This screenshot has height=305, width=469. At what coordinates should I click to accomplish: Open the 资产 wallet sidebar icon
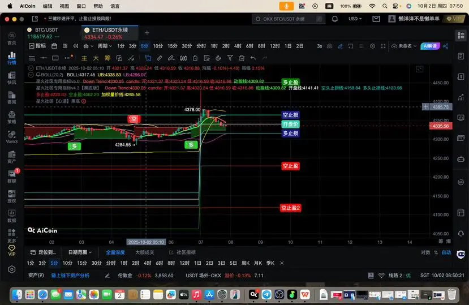(x=12, y=157)
